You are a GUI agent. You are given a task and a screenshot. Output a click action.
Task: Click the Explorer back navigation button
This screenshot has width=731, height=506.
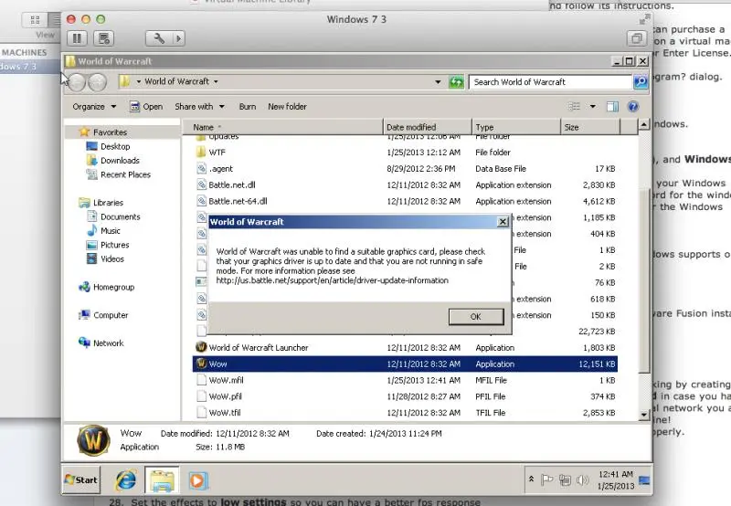[x=78, y=82]
